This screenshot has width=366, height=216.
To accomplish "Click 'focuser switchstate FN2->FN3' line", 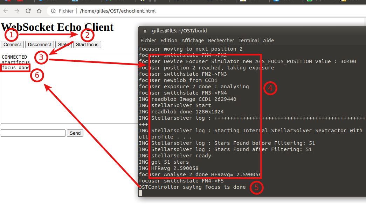I will coord(183,74).
